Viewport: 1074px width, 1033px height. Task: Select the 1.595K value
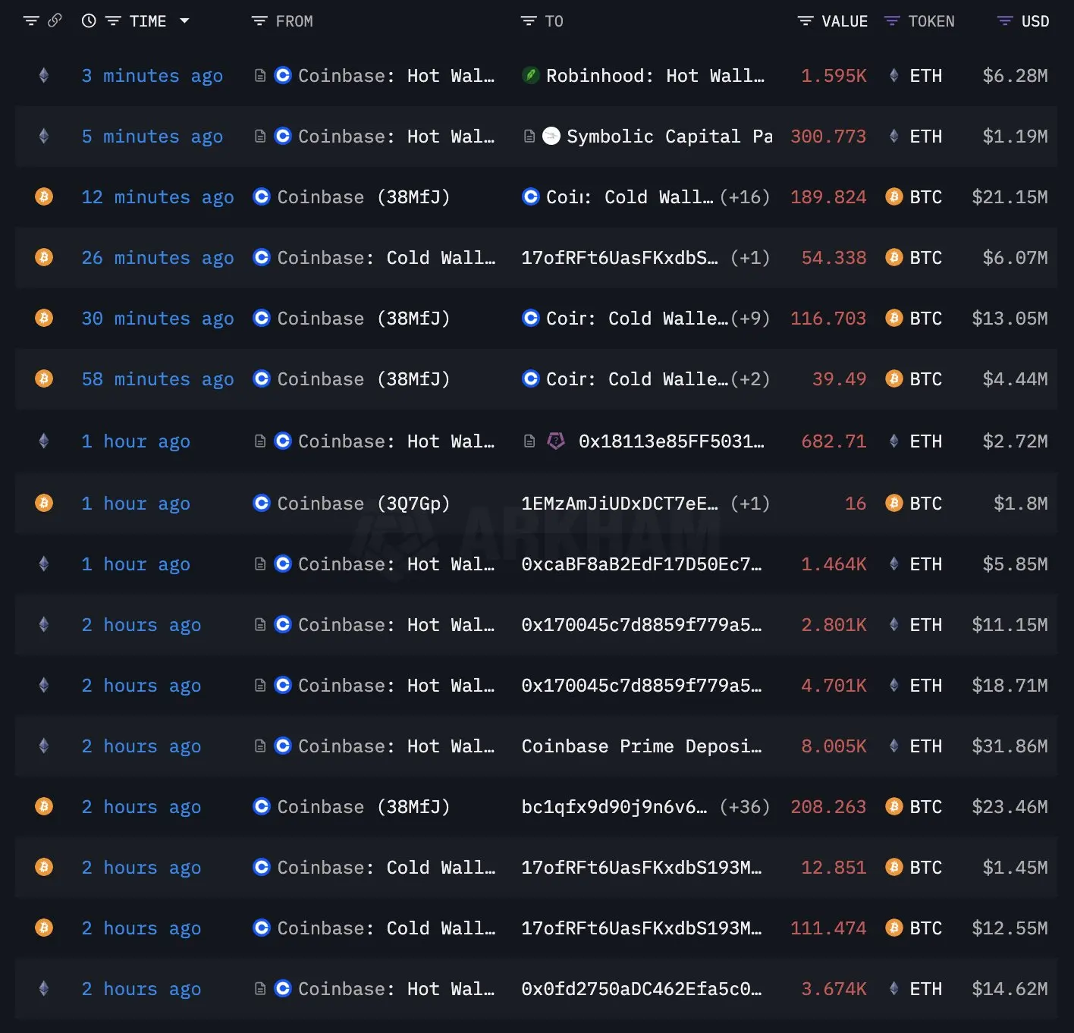834,76
